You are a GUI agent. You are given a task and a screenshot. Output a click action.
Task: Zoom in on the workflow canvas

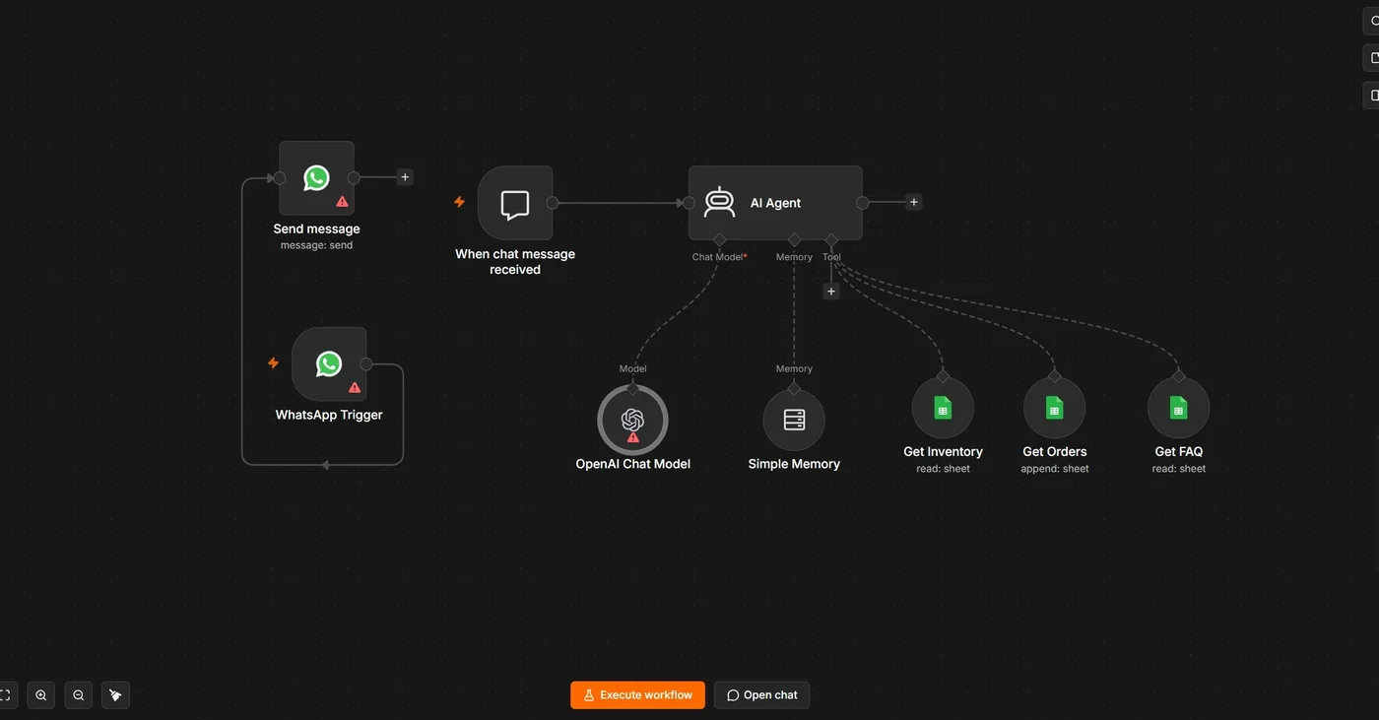point(41,695)
